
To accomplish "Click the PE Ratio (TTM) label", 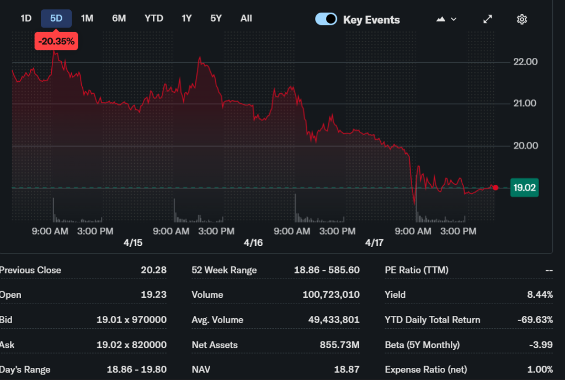I will pyautogui.click(x=417, y=270).
